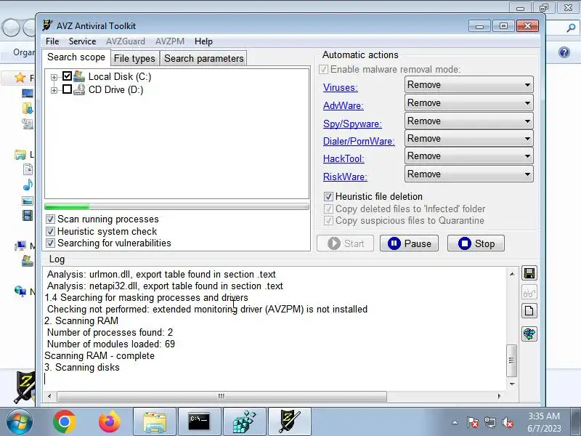This screenshot has height=436, width=581.
Task: Toggle Enable malware removal mode
Action: pos(323,69)
